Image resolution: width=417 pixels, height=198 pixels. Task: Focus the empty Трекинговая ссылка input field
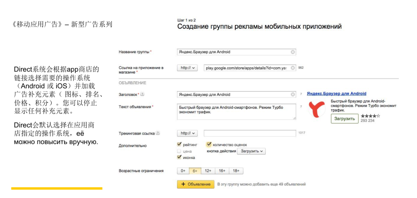pyautogui.click(x=250, y=133)
